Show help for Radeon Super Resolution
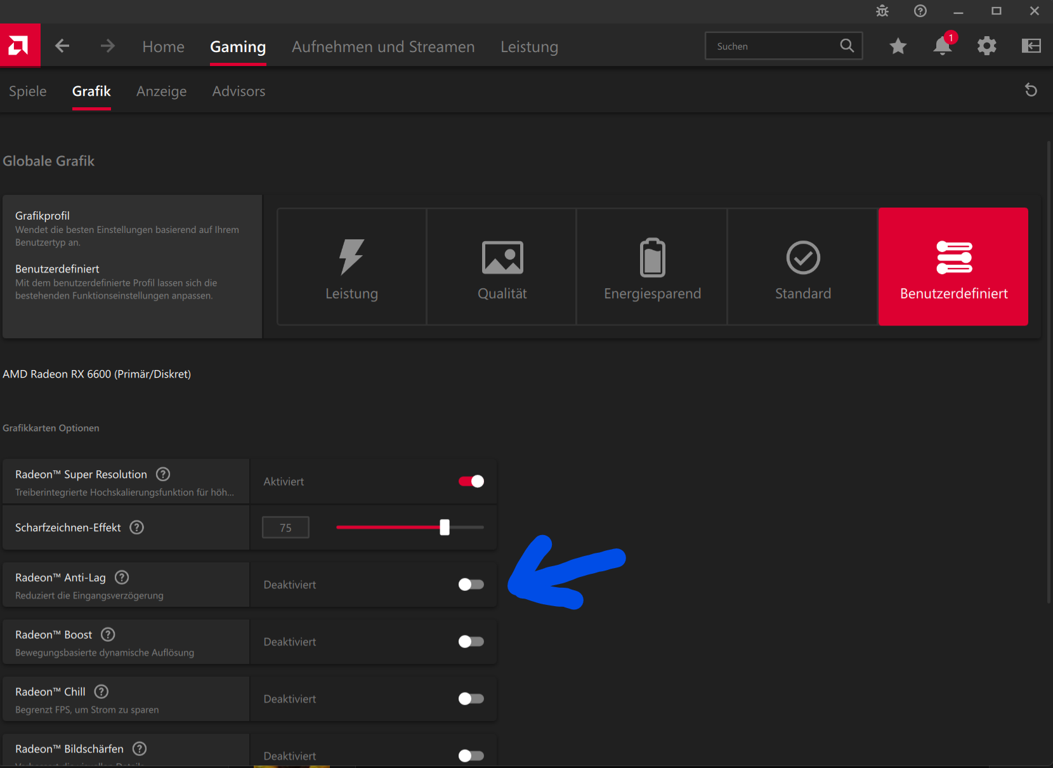The image size is (1053, 768). tap(163, 474)
